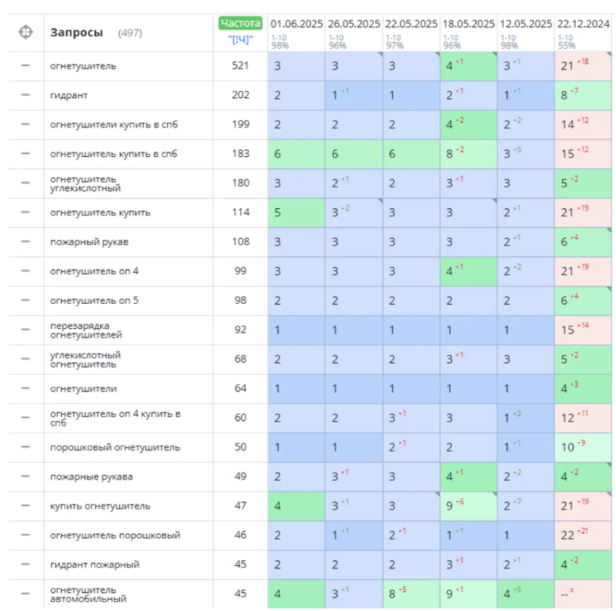Click minus icon beside 'огнетушитель' row
This screenshot has height=611, width=616.
tap(25, 65)
